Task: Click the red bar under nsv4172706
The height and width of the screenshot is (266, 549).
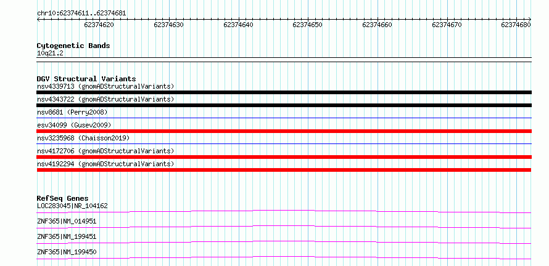Action: pos(284,157)
